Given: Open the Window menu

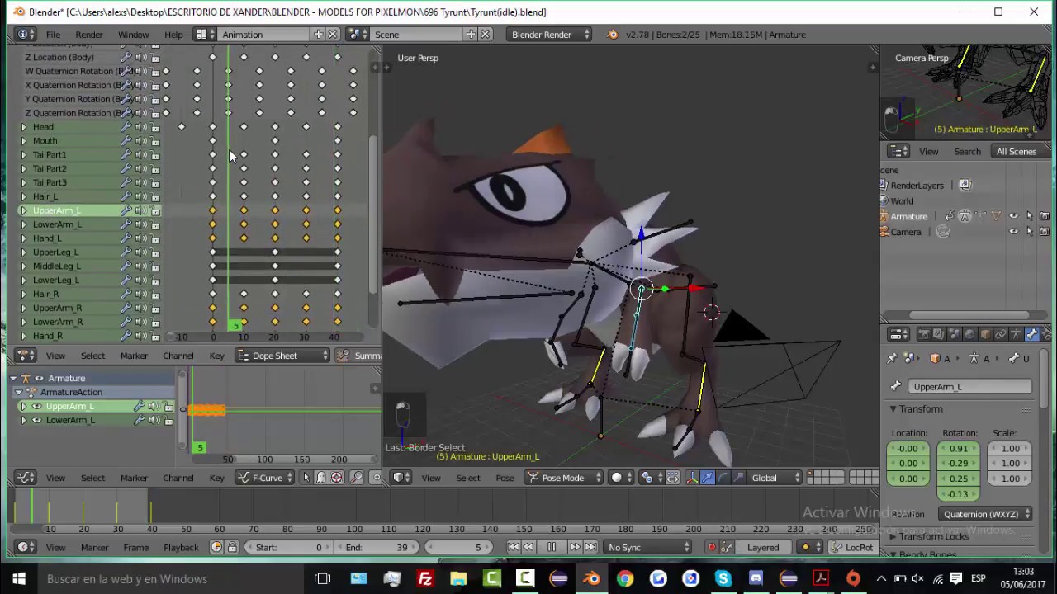Looking at the screenshot, I should tap(133, 35).
